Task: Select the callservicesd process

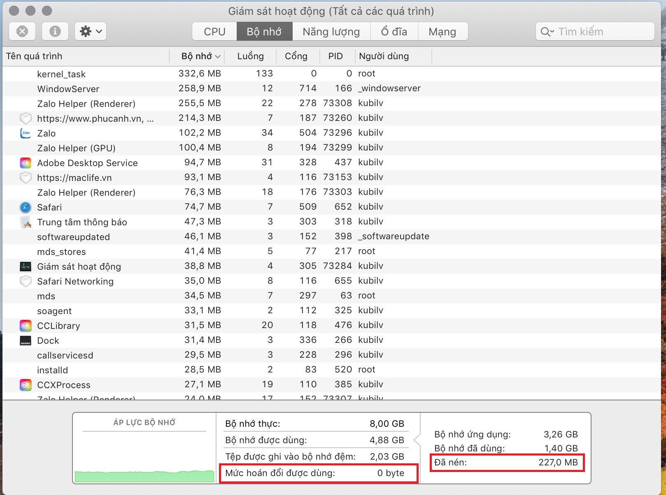Action: click(x=331, y=355)
